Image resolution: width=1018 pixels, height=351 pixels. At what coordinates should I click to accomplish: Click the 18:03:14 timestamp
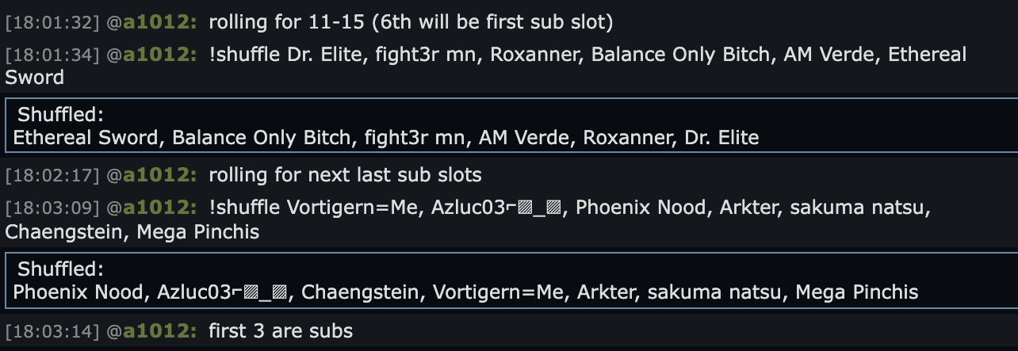(52, 330)
